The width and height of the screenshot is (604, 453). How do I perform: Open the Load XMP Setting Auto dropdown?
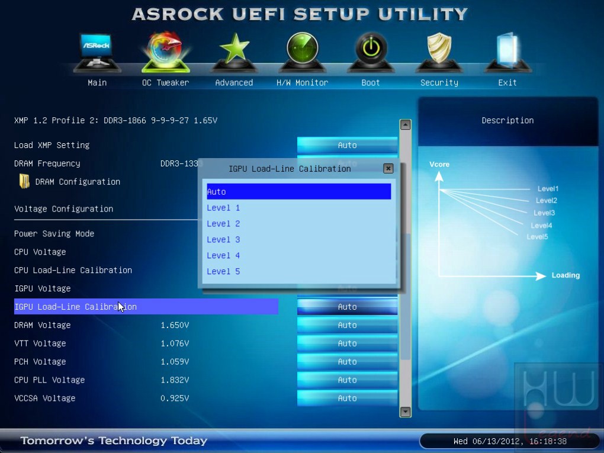point(347,145)
